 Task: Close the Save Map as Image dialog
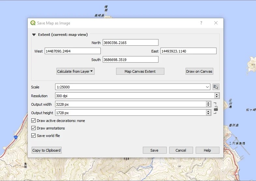click(216, 23)
